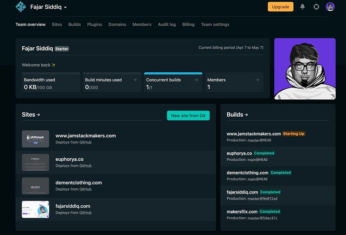The image size is (346, 235).
Task: Click New site from Git button
Action: pyautogui.click(x=188, y=116)
